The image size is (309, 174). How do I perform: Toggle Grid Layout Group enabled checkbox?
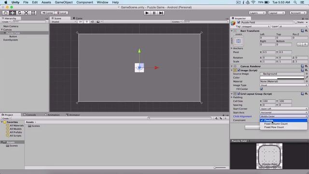tap(239, 94)
